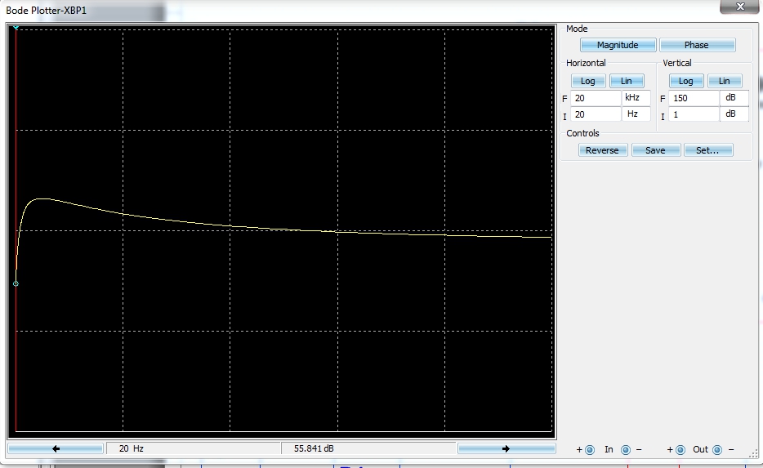Click the Out positive terminal
This screenshot has width=763, height=468.
click(x=680, y=449)
